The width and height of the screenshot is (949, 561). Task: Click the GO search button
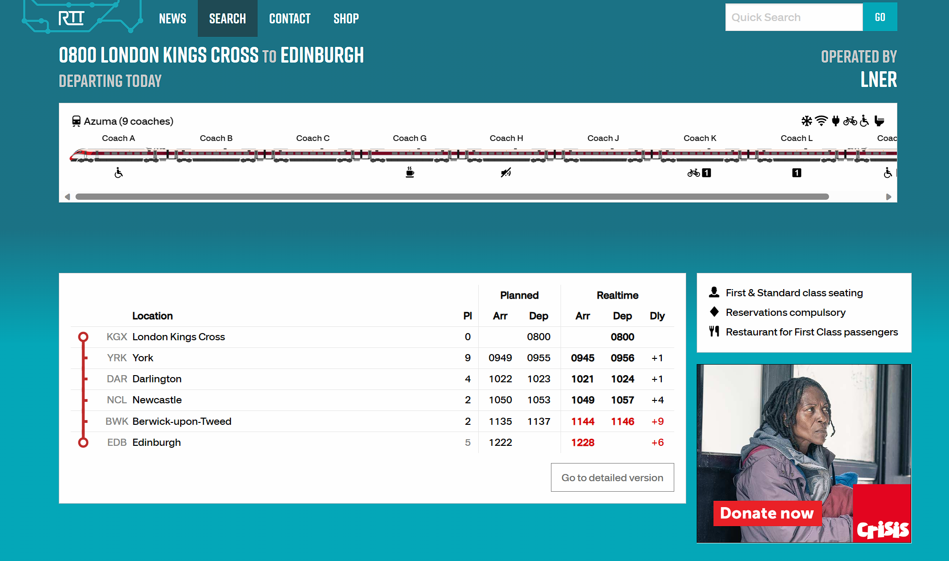(880, 17)
